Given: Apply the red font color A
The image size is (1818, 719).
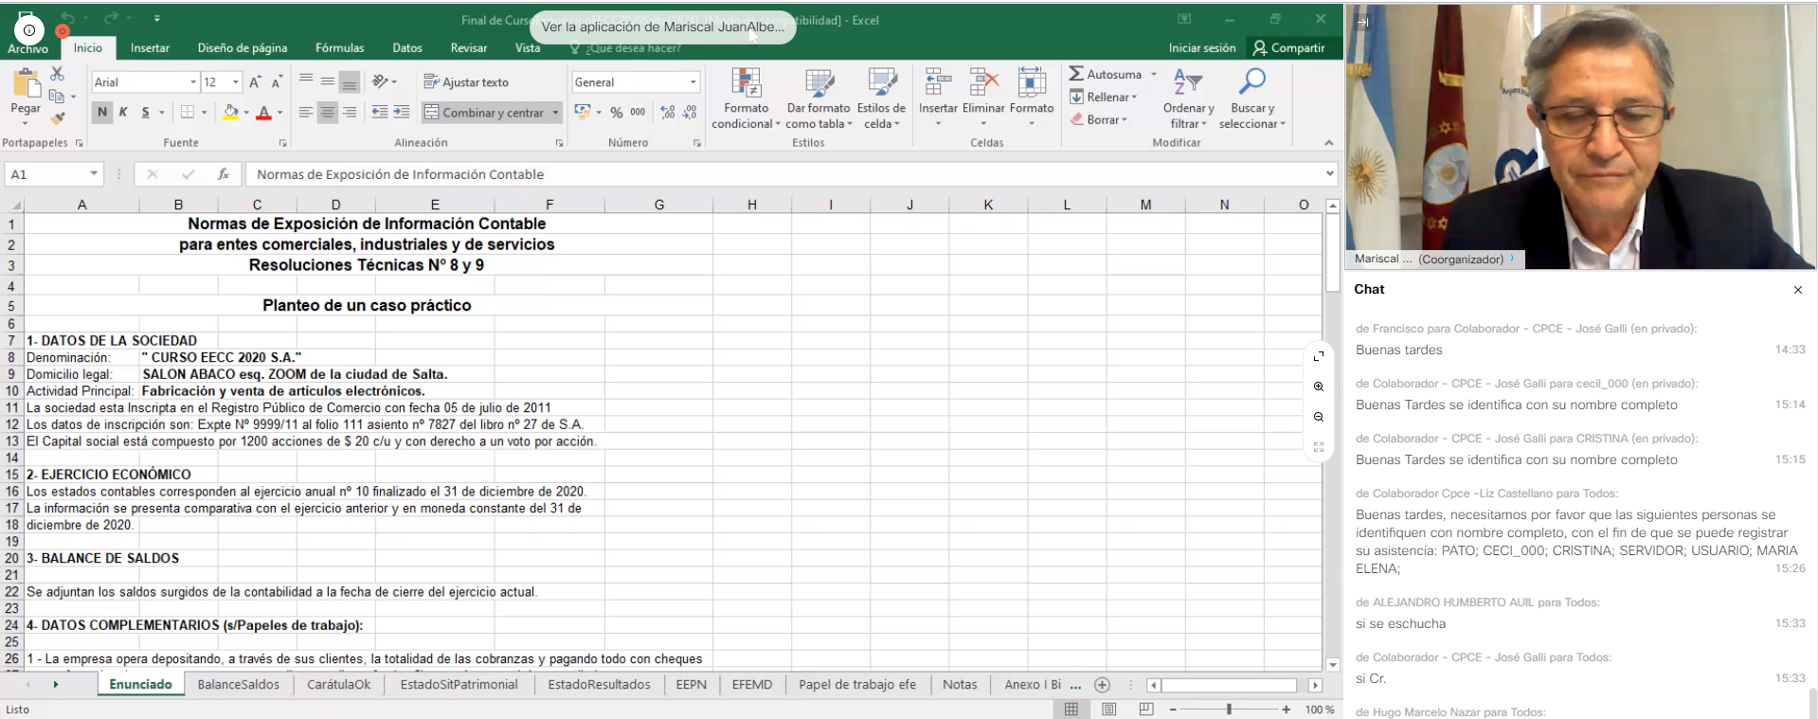Looking at the screenshot, I should (264, 112).
